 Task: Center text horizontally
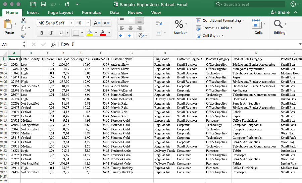131,28
